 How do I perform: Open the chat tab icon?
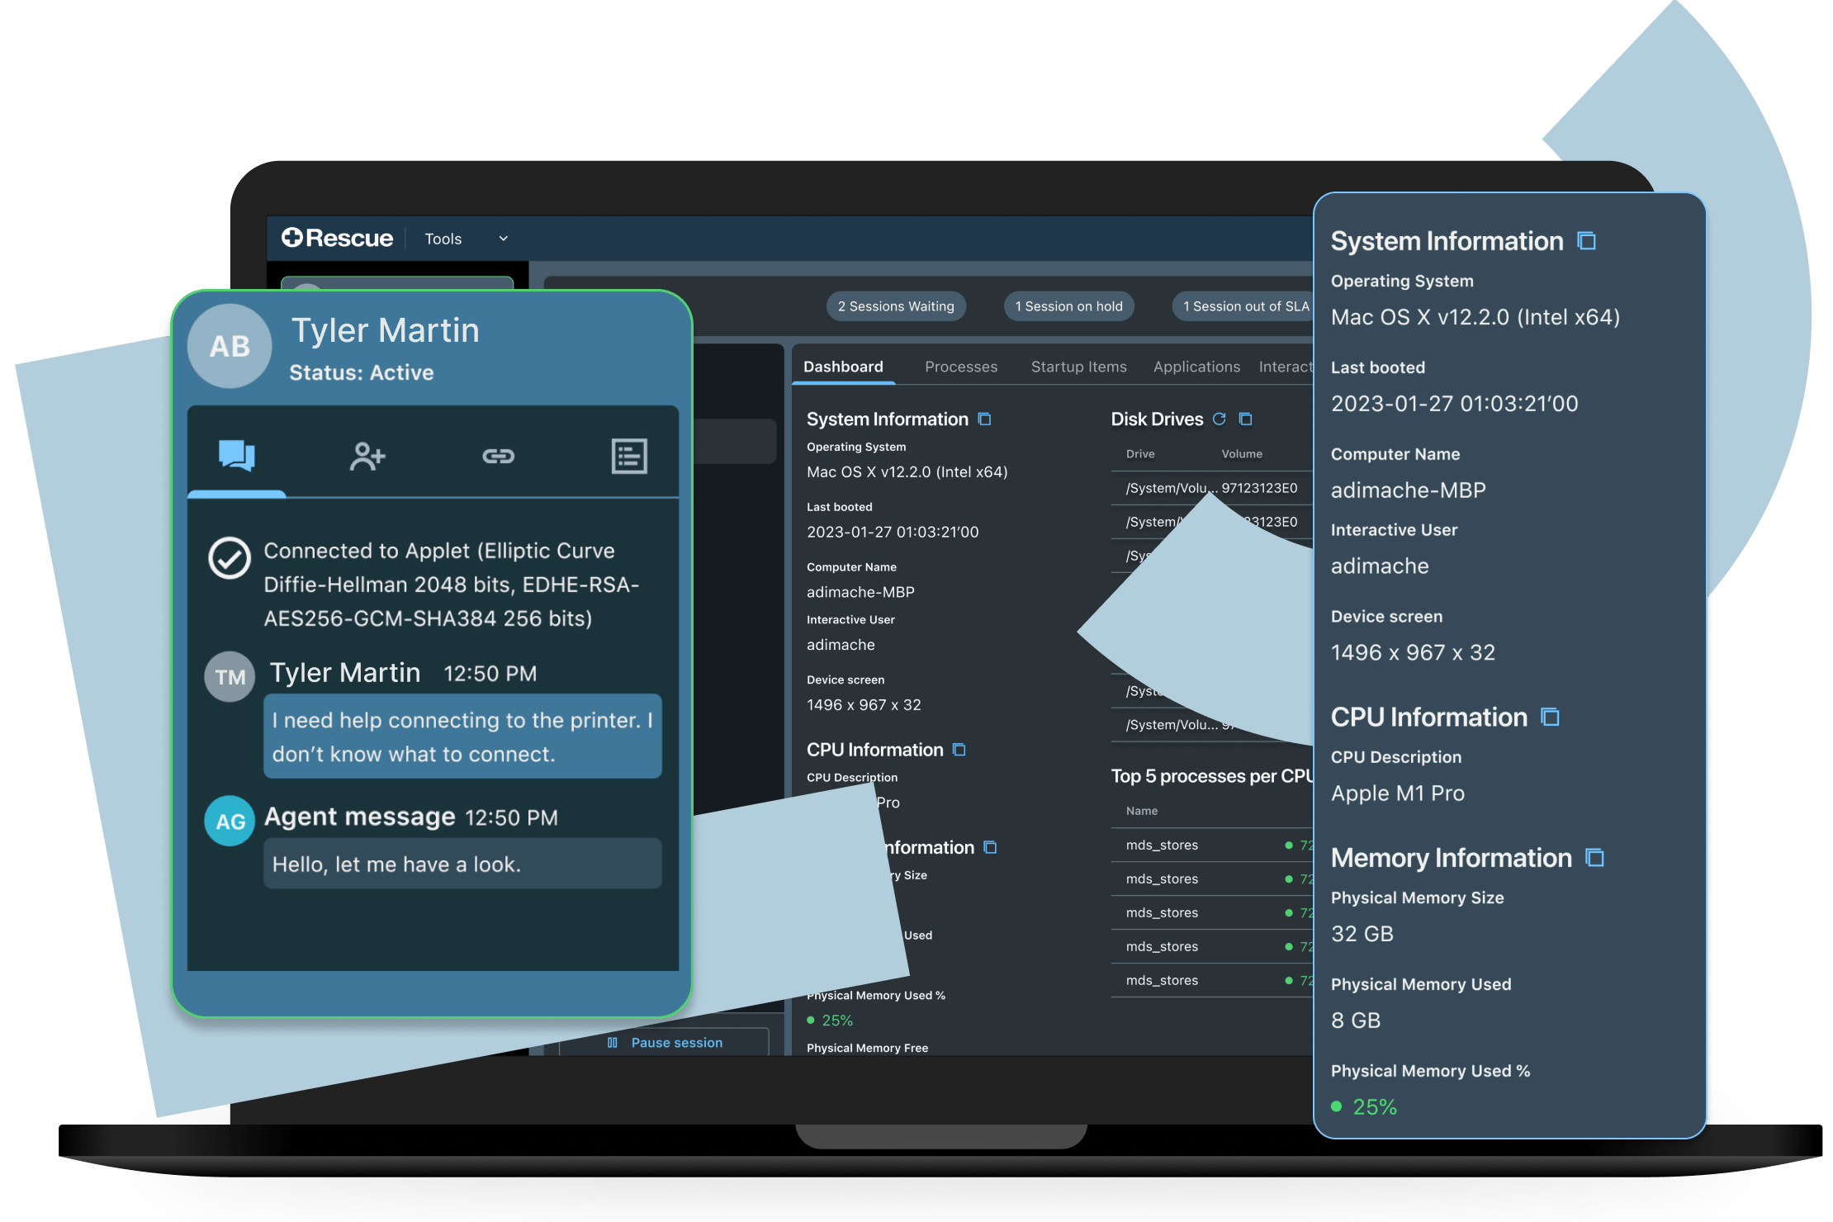point(237,456)
